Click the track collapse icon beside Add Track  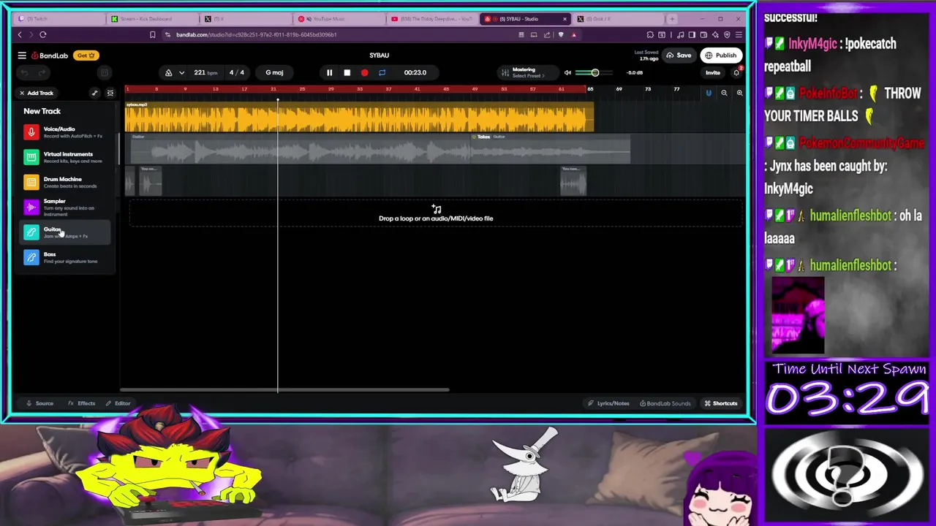[x=110, y=93]
